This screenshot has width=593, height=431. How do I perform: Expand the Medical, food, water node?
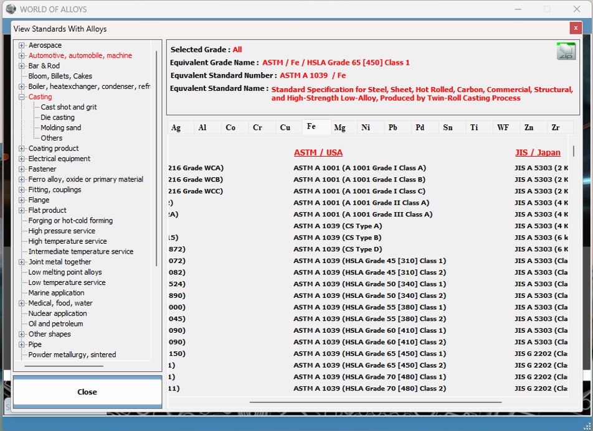pyautogui.click(x=22, y=304)
